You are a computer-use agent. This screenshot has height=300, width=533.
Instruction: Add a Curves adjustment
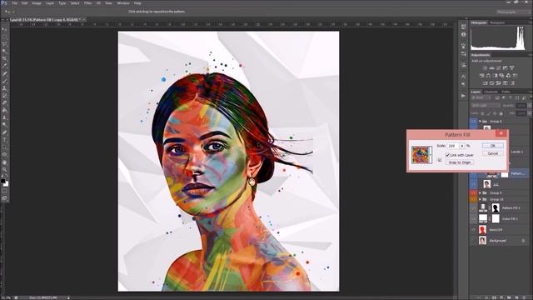(498, 67)
